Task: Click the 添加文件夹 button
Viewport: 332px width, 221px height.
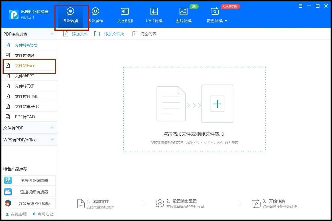Action: point(109,34)
